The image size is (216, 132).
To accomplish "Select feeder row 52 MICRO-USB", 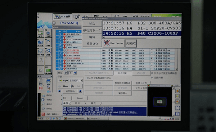I will tap(116, 69).
